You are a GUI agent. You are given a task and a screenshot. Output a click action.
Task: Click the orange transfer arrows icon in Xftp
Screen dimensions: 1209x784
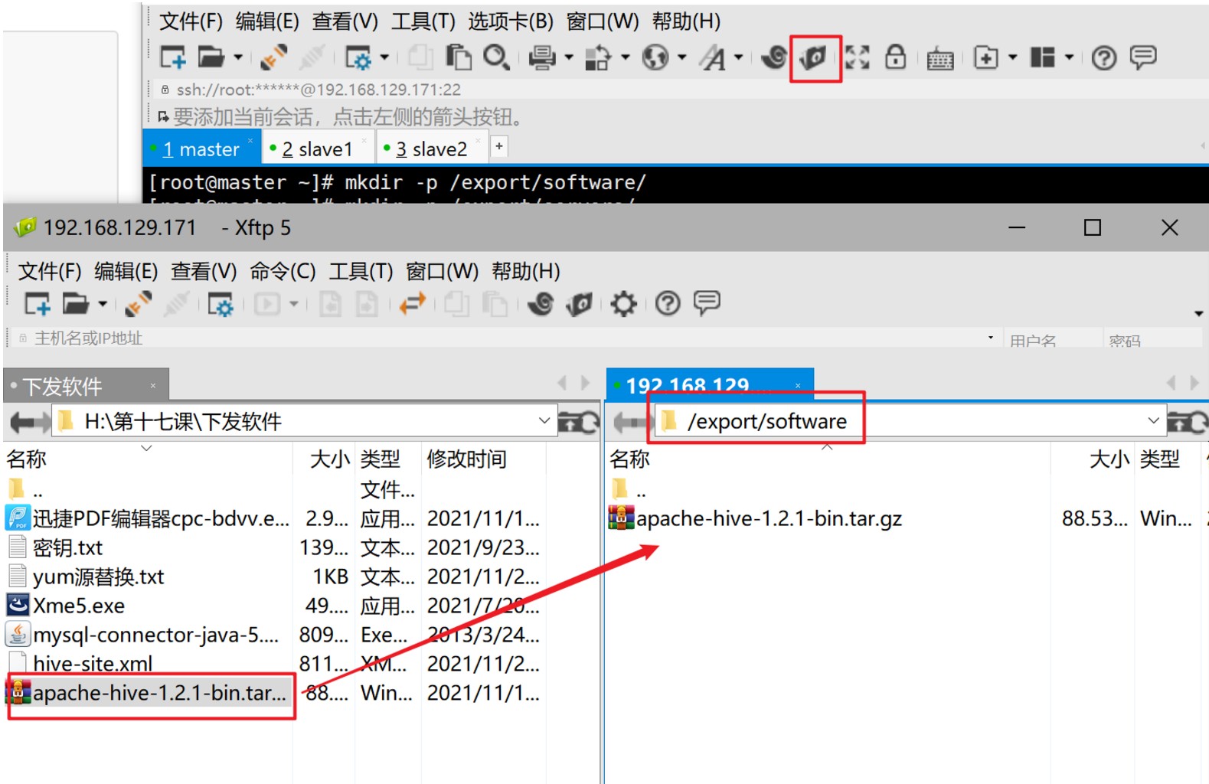tap(413, 304)
